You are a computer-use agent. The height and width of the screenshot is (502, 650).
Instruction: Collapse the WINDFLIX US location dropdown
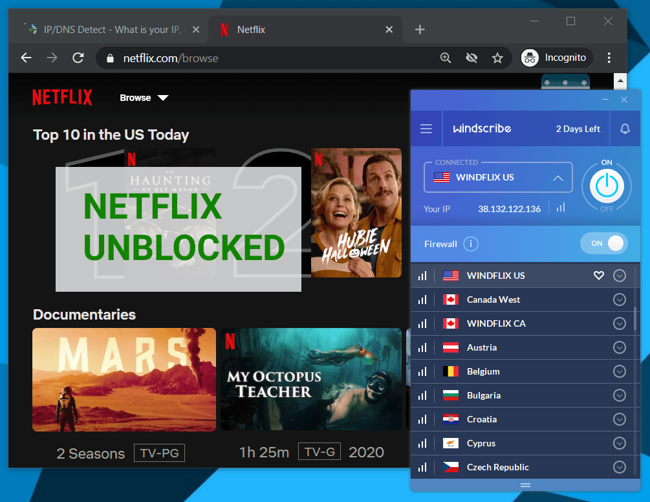(558, 178)
